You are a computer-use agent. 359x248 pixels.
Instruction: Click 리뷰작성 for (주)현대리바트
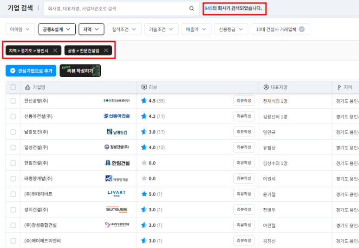[x=244, y=194]
